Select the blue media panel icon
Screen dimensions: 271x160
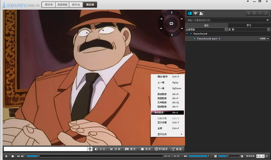[190, 13]
